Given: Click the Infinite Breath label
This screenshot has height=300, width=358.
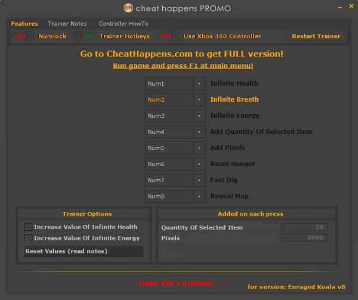Looking at the screenshot, I should 234,99.
